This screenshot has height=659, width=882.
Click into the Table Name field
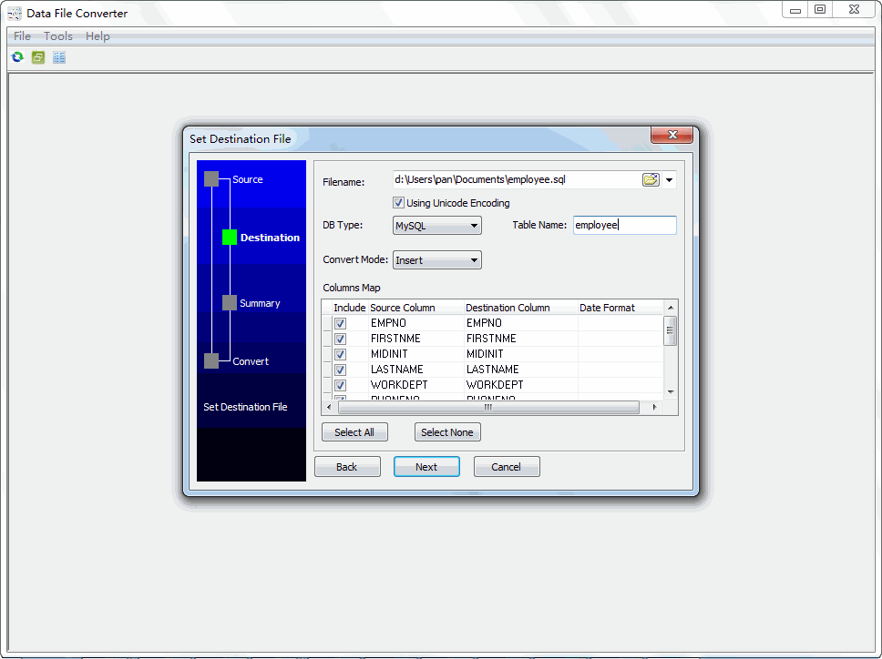pos(624,225)
